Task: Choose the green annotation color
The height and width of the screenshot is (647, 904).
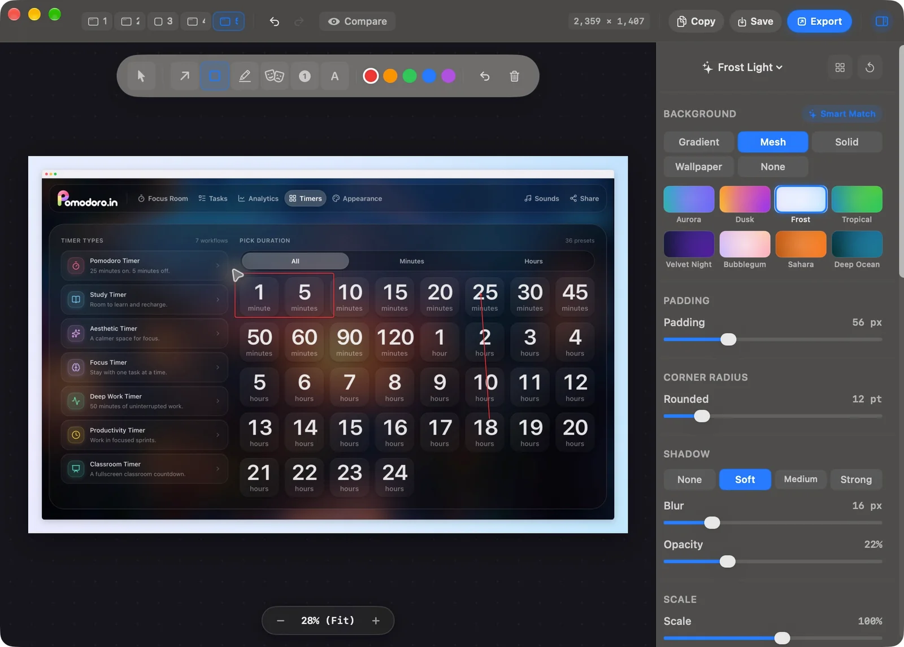Action: tap(410, 76)
